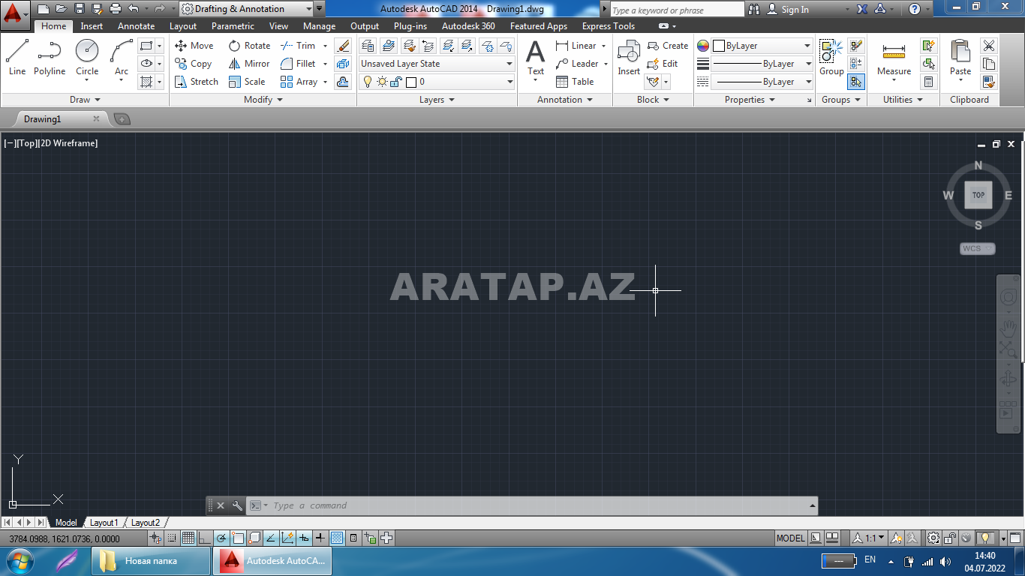Click the Group objects tool
This screenshot has width=1025, height=576.
831,58
